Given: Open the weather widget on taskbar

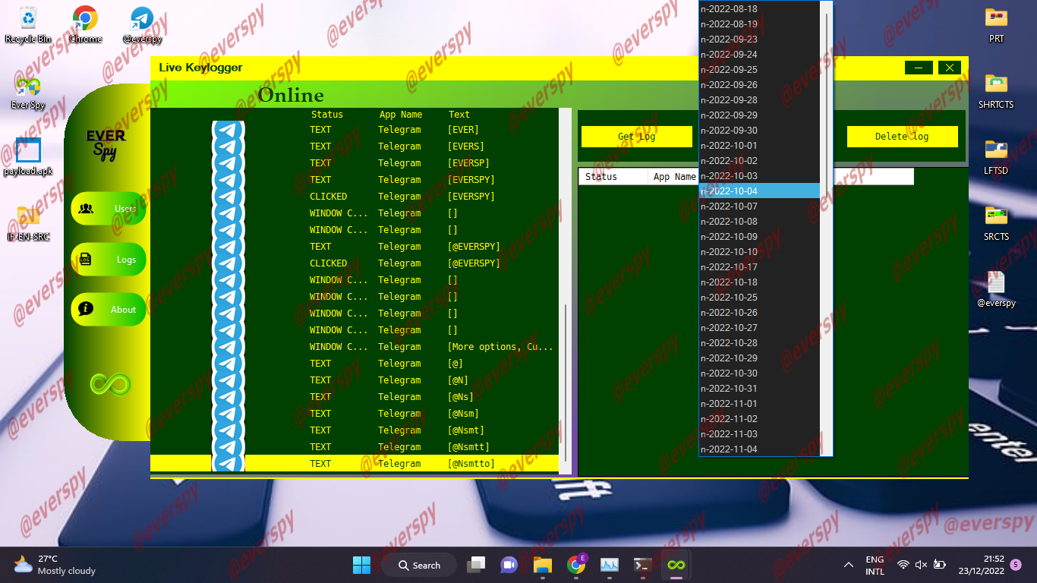Looking at the screenshot, I should coord(55,565).
